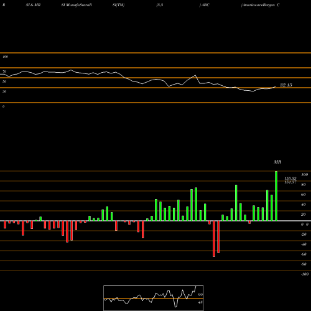
Task: Click the 60 label on the MR axis
Action: pos(304,195)
